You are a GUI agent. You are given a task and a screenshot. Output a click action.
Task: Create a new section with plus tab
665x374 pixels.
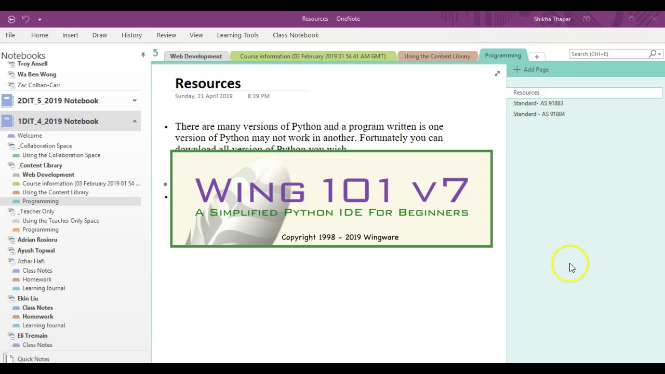click(537, 56)
